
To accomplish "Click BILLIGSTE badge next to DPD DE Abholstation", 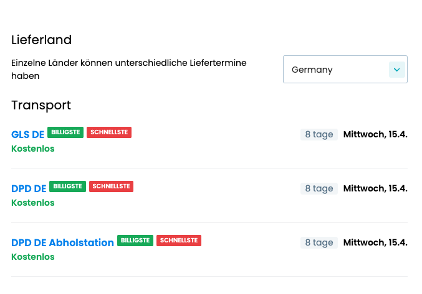I will pos(135,241).
